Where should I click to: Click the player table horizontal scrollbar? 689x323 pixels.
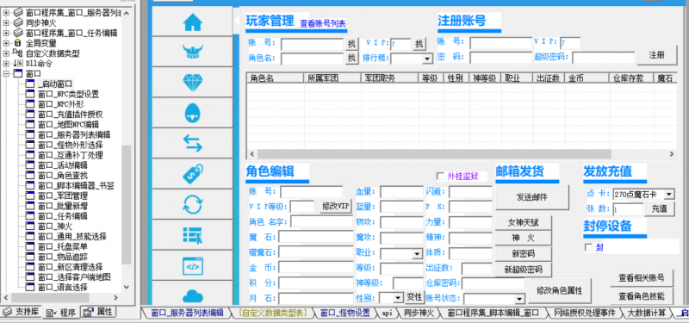pos(434,154)
